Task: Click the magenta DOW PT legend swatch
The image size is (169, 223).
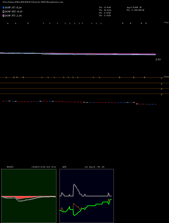Action: [x=3, y=16]
